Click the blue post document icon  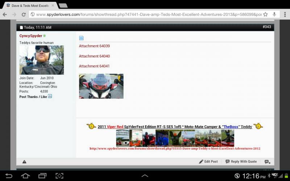(x=81, y=38)
